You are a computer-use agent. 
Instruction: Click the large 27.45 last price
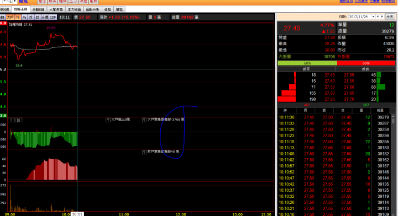coord(292,28)
